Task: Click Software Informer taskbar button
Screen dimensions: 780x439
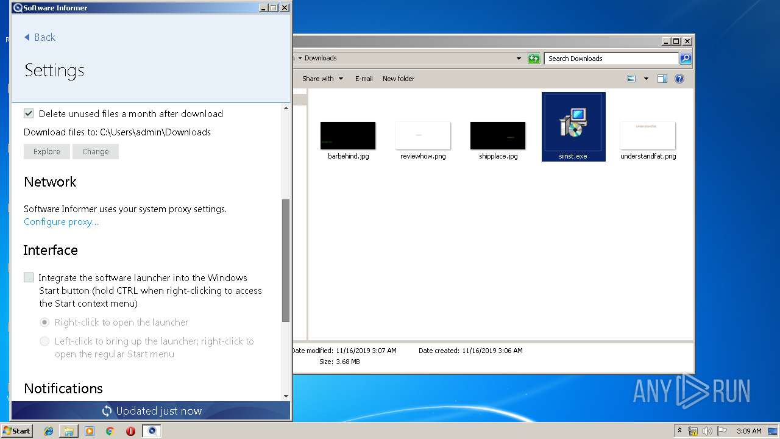Action: [152, 431]
